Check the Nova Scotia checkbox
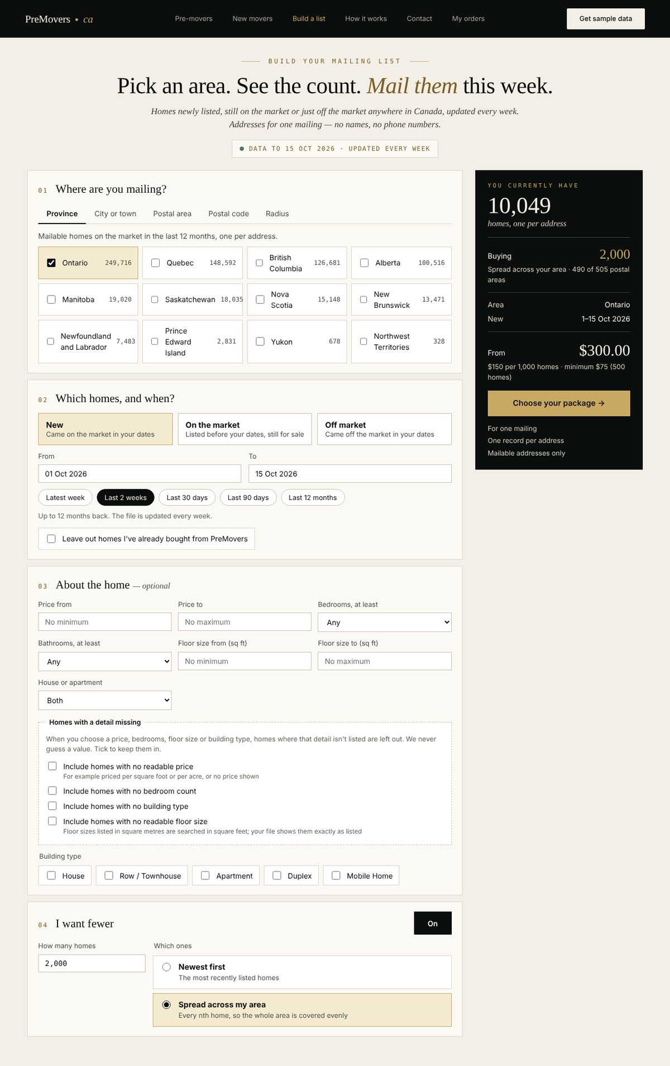 [260, 299]
